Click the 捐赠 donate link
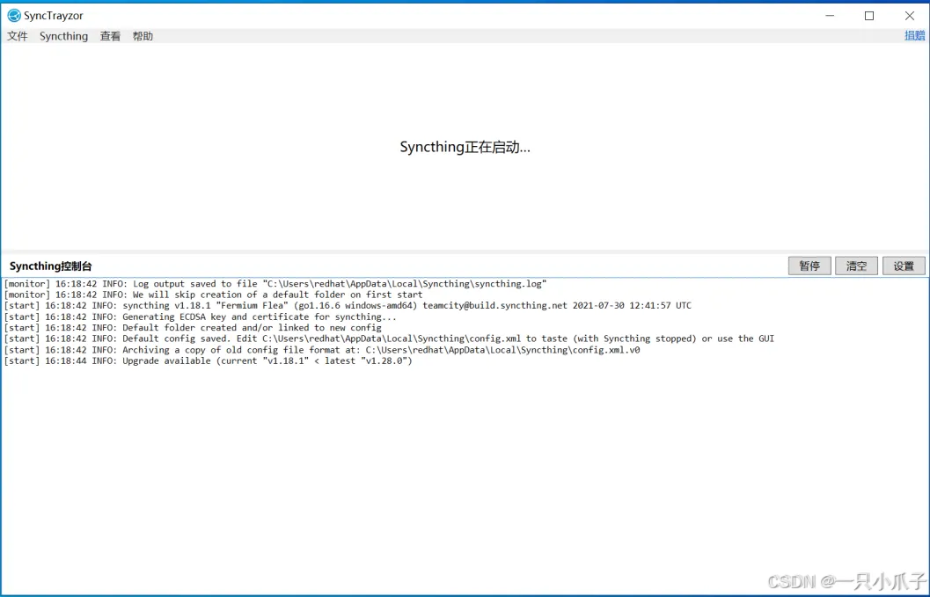 [914, 35]
